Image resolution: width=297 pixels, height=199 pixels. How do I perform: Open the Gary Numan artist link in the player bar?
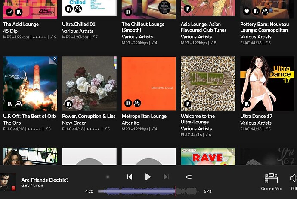point(32,186)
